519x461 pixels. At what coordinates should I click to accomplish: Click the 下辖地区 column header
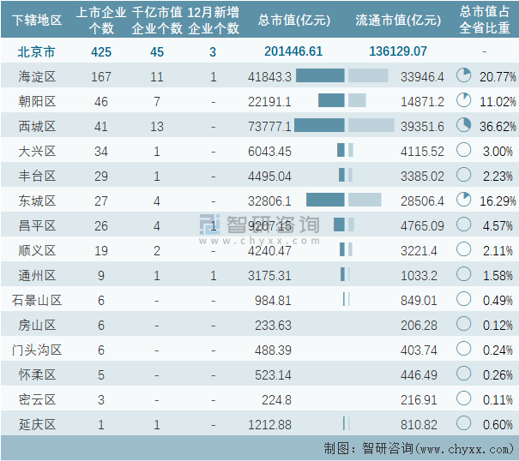point(37,20)
